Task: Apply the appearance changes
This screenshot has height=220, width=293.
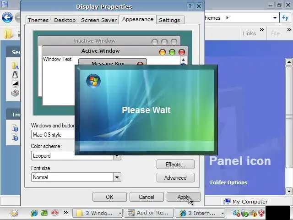Action: pos(184,197)
